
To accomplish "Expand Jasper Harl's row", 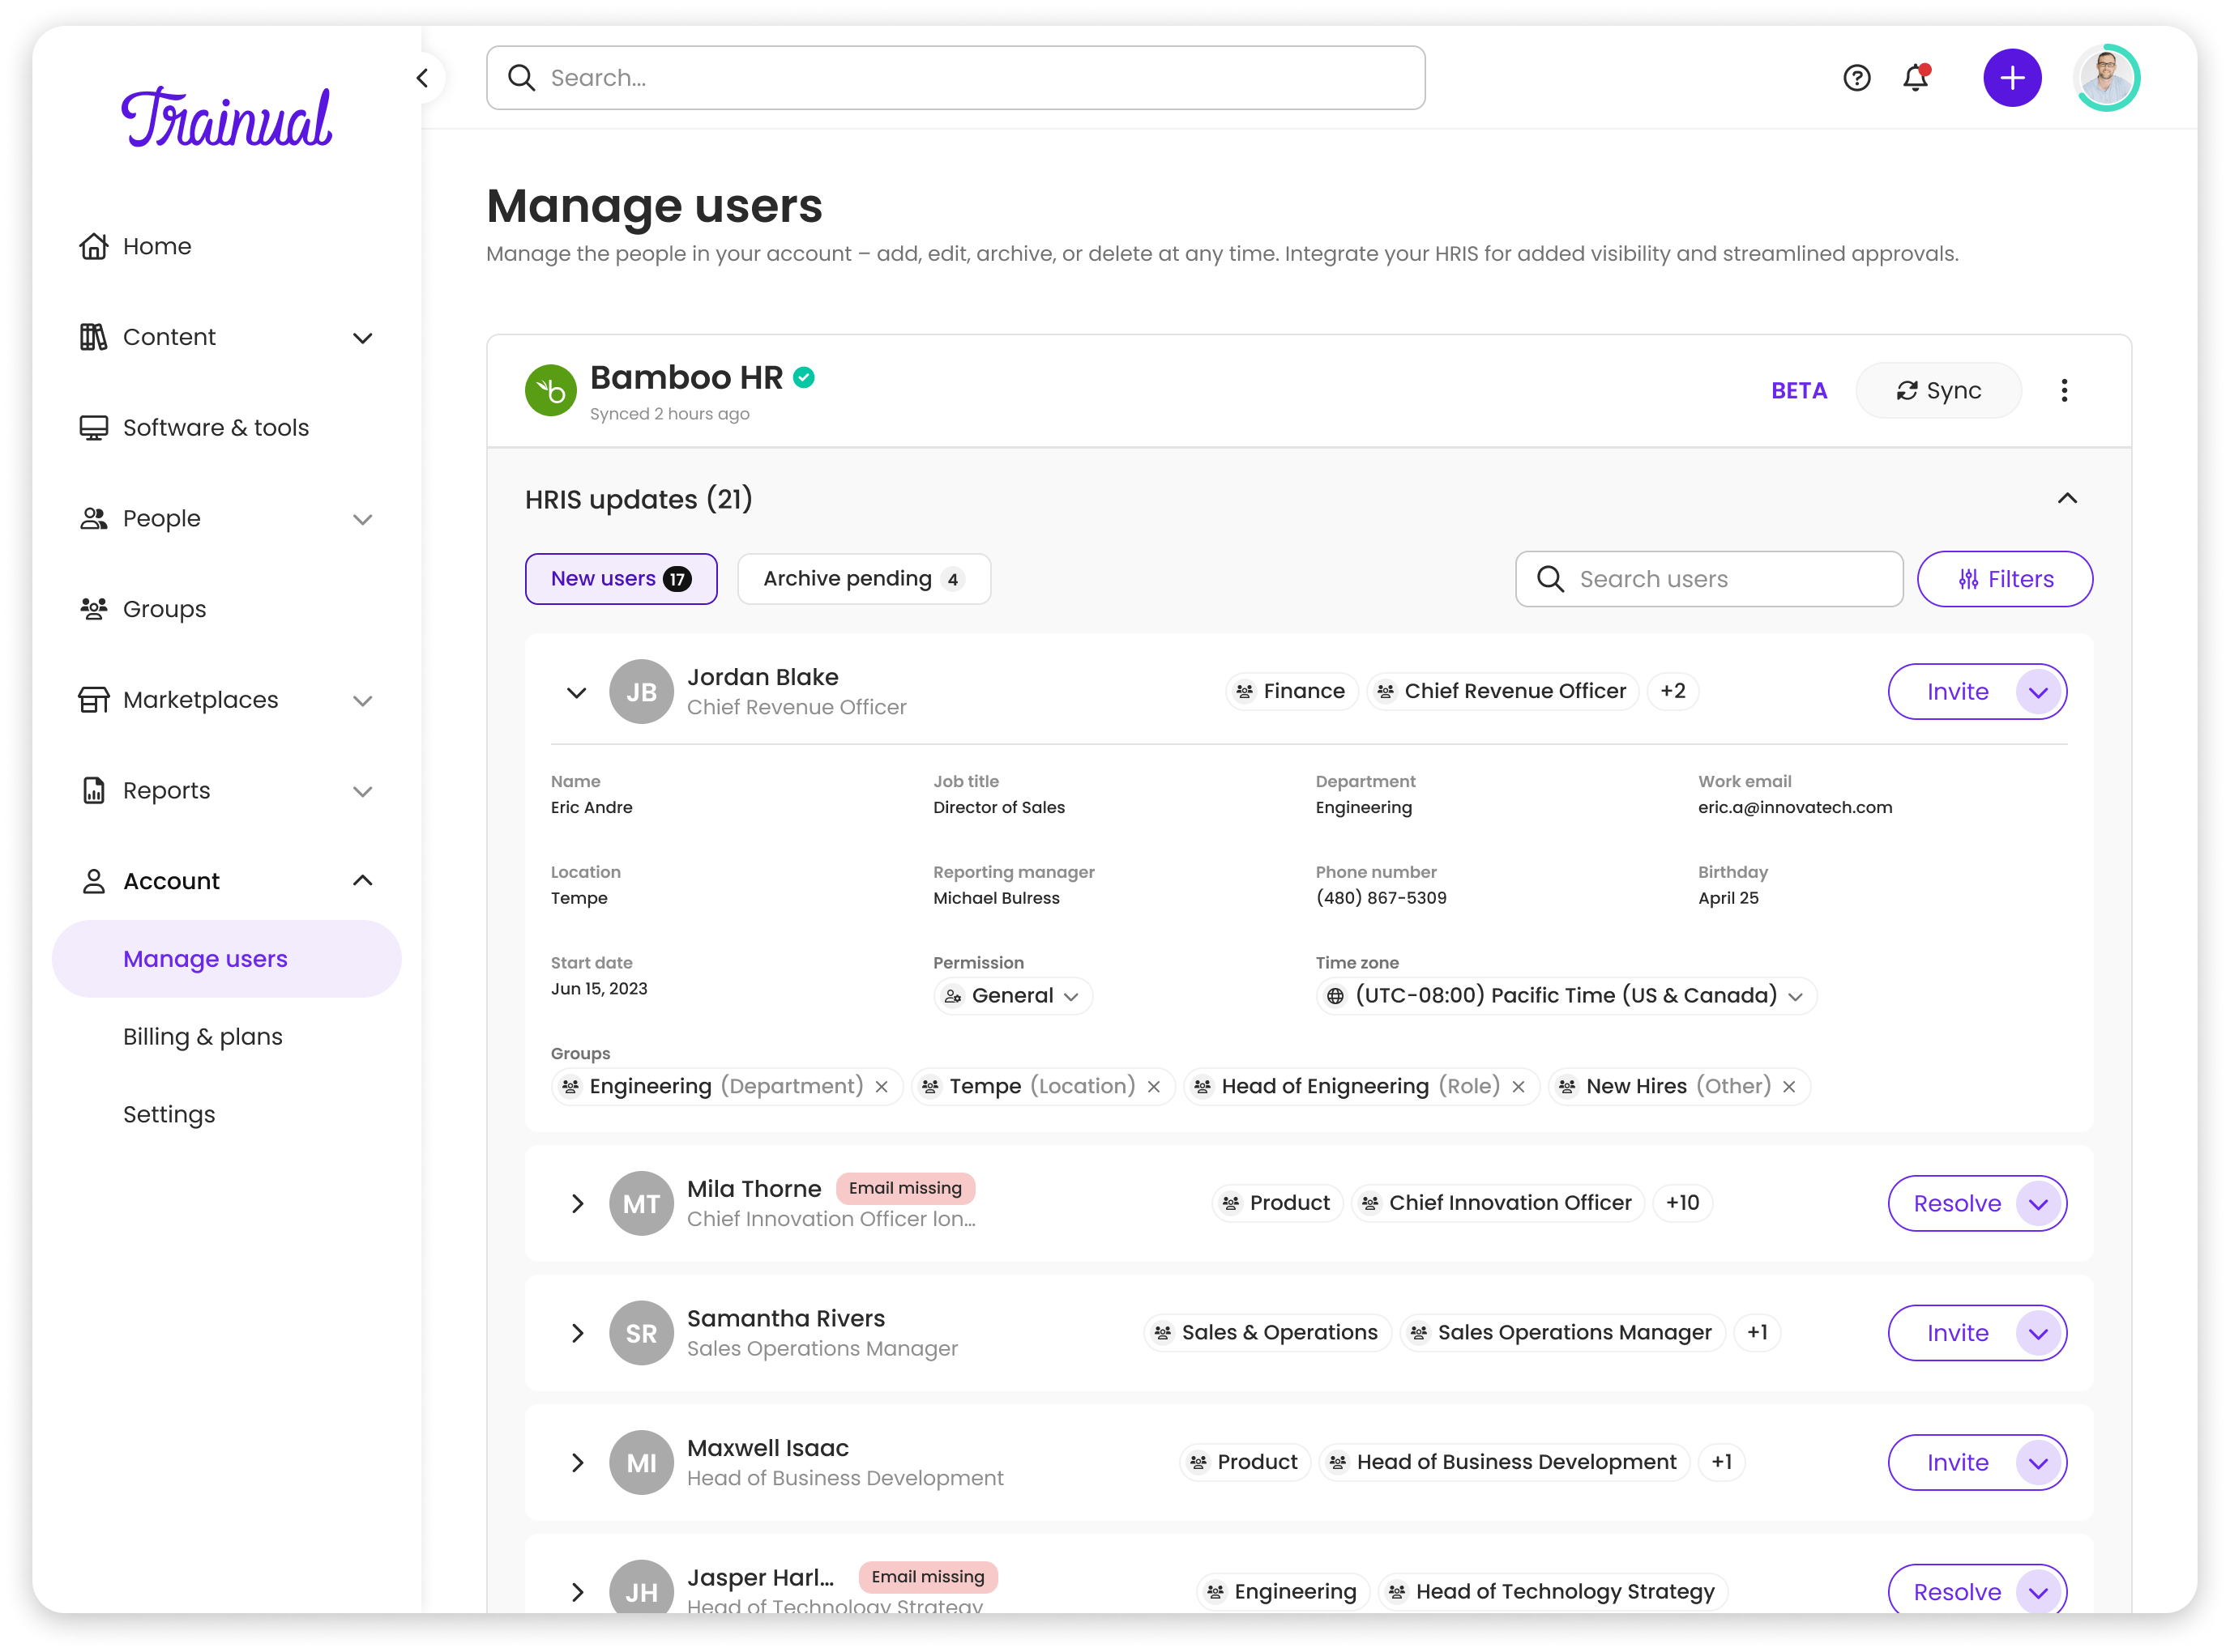I will click(577, 1593).
